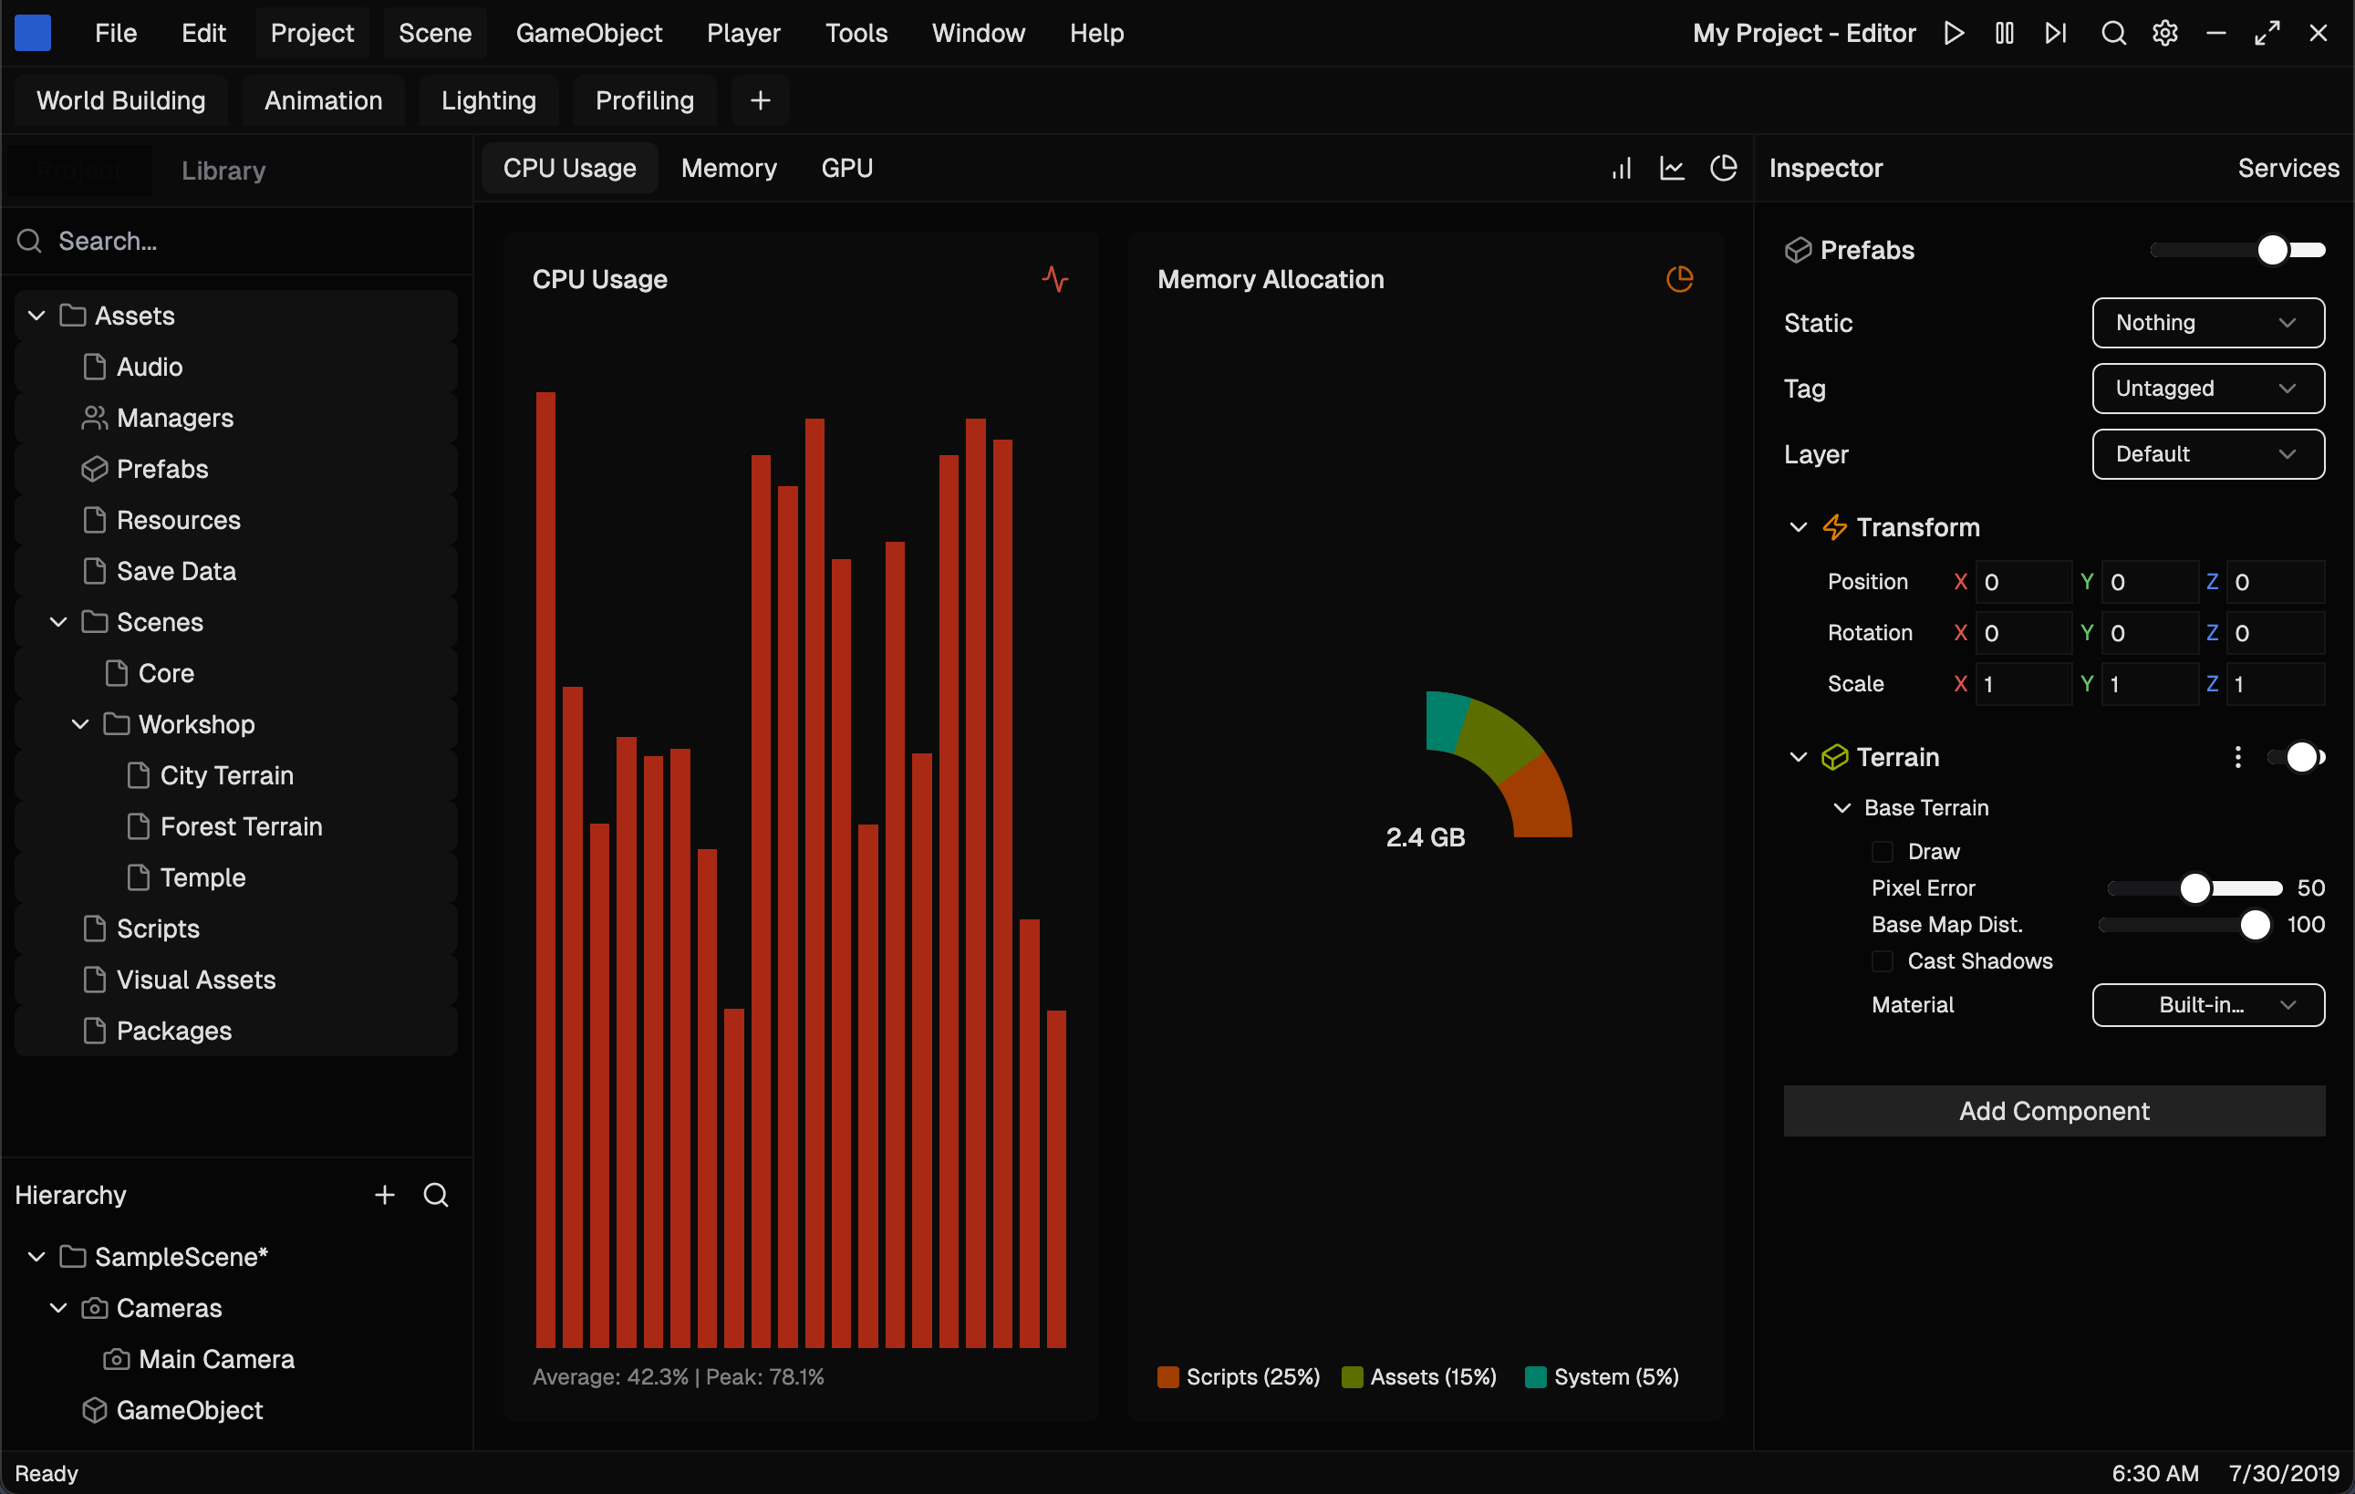Open the pie chart view in the profiler
The image size is (2355, 1494).
coord(1723,167)
